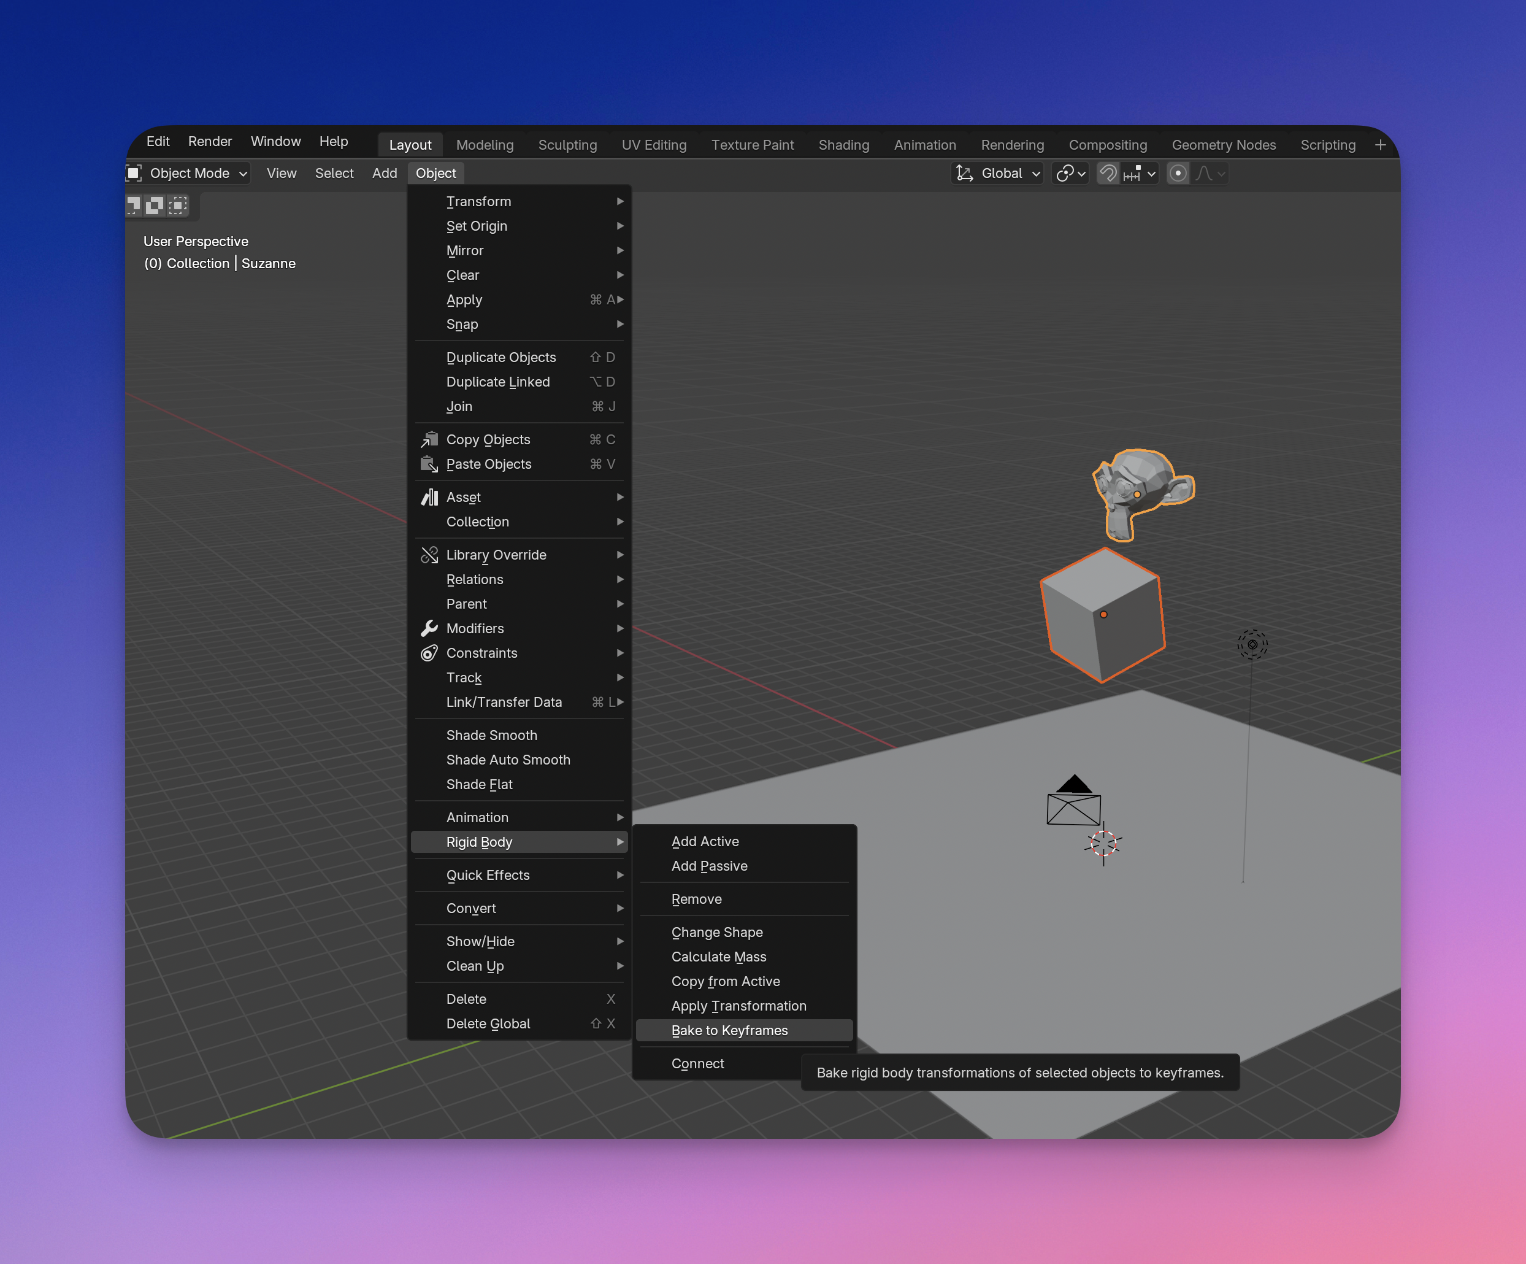The height and width of the screenshot is (1264, 1526).
Task: Open the Global transform orientation dropdown
Action: (998, 173)
